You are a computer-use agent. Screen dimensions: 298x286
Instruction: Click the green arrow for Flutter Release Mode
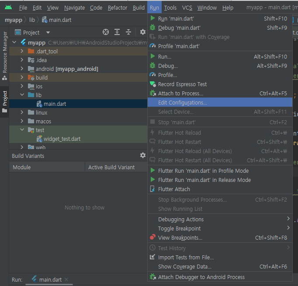point(152,179)
